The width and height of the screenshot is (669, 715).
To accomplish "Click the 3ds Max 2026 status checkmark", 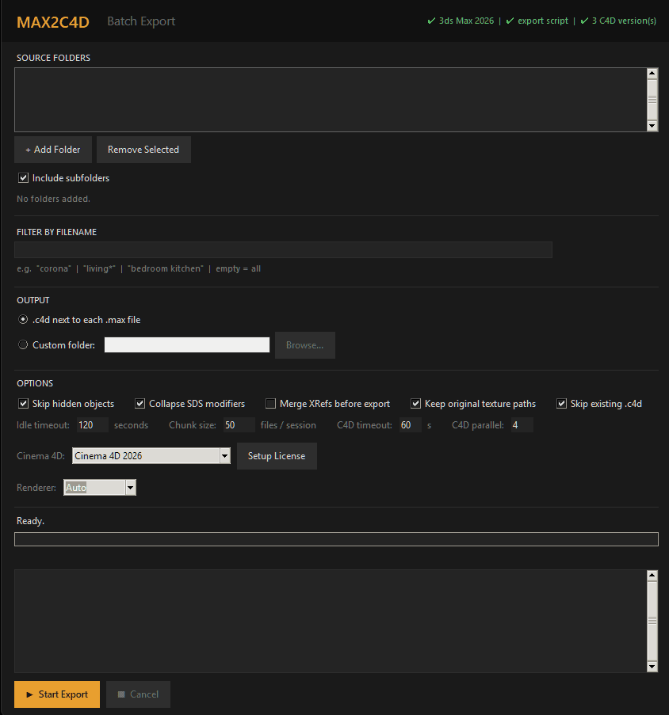I will [432, 21].
